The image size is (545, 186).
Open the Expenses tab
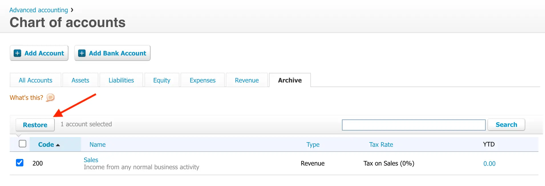click(202, 80)
